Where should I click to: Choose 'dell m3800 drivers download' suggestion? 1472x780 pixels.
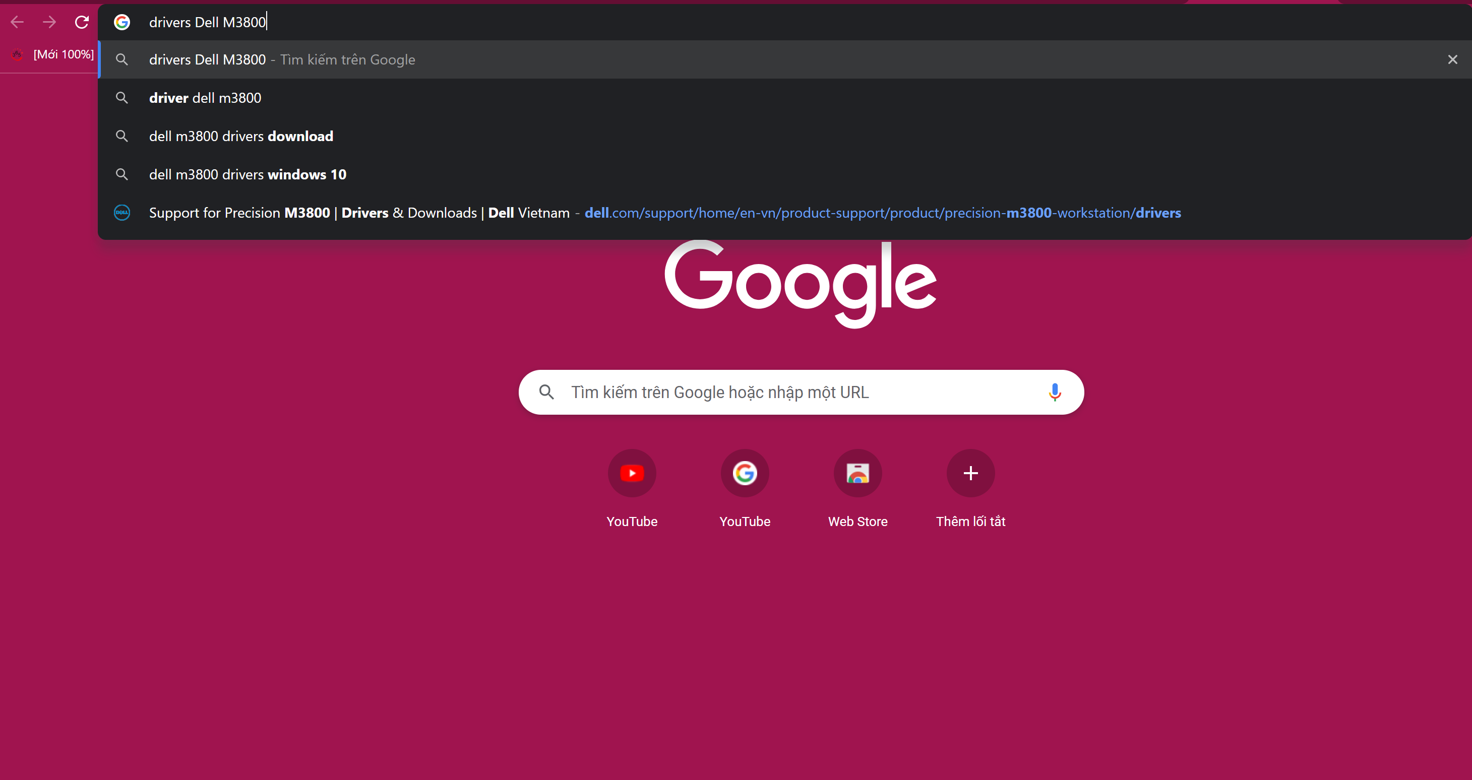pyautogui.click(x=784, y=136)
